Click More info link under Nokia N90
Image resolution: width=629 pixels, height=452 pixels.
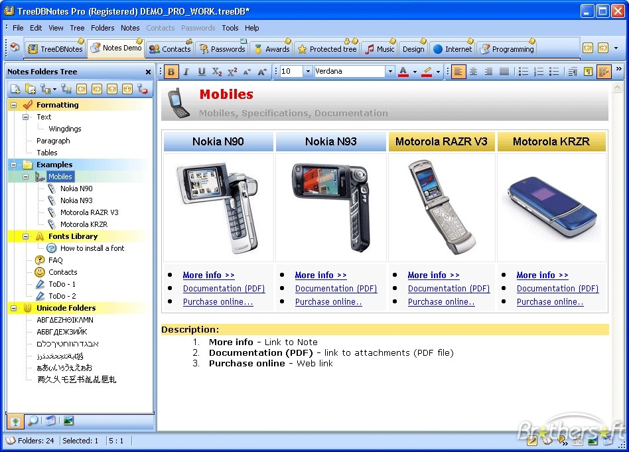208,275
